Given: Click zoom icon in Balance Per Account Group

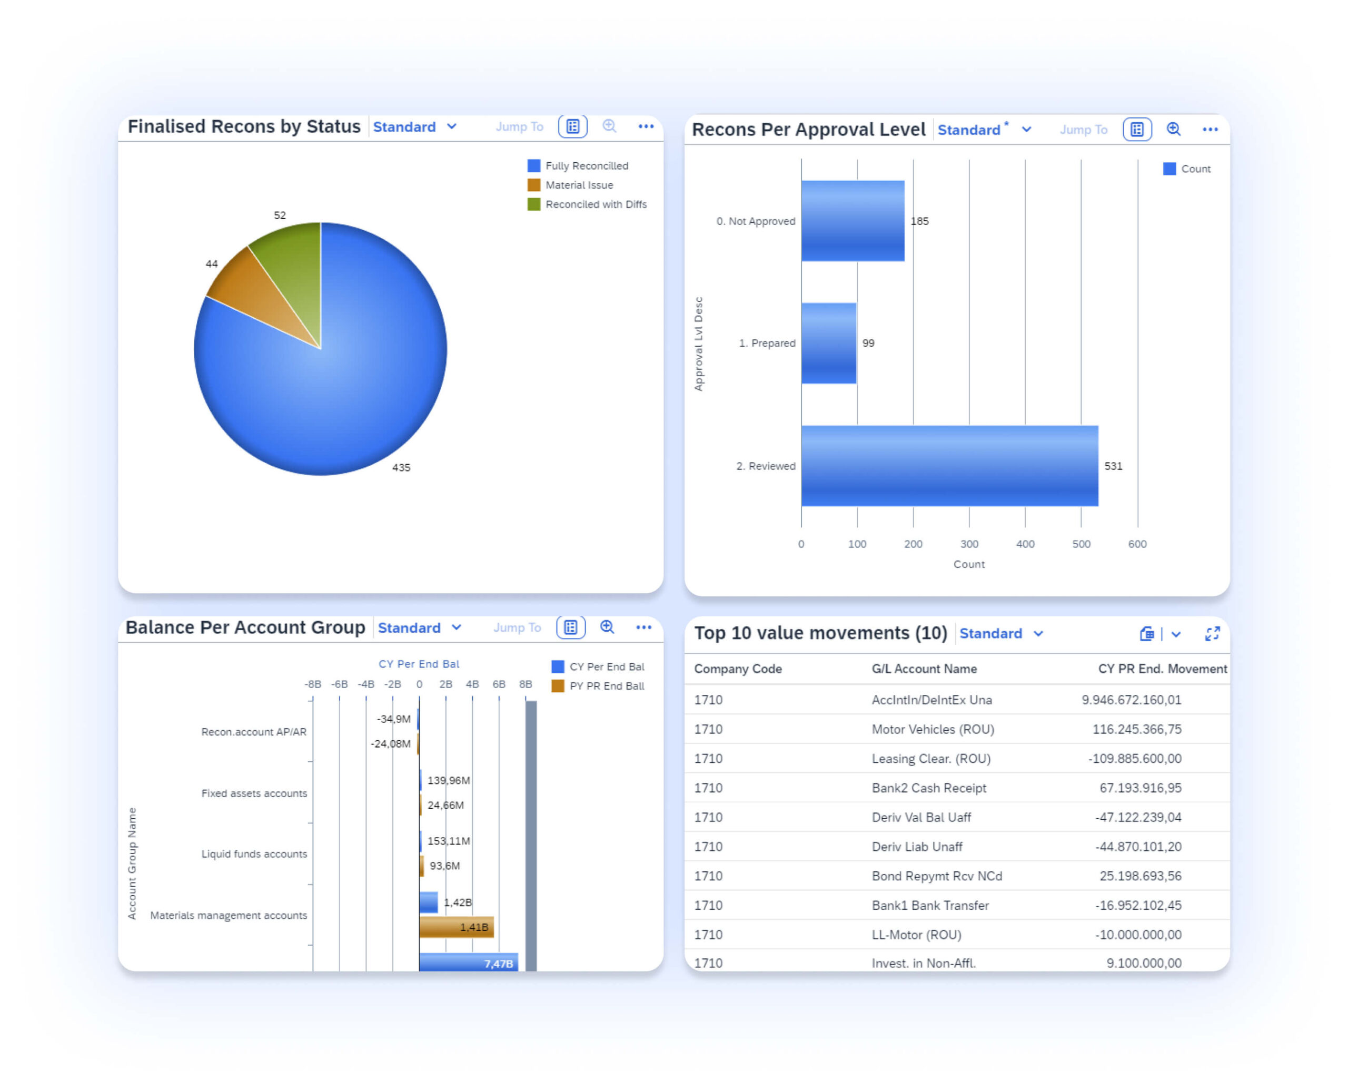Looking at the screenshot, I should pos(607,627).
